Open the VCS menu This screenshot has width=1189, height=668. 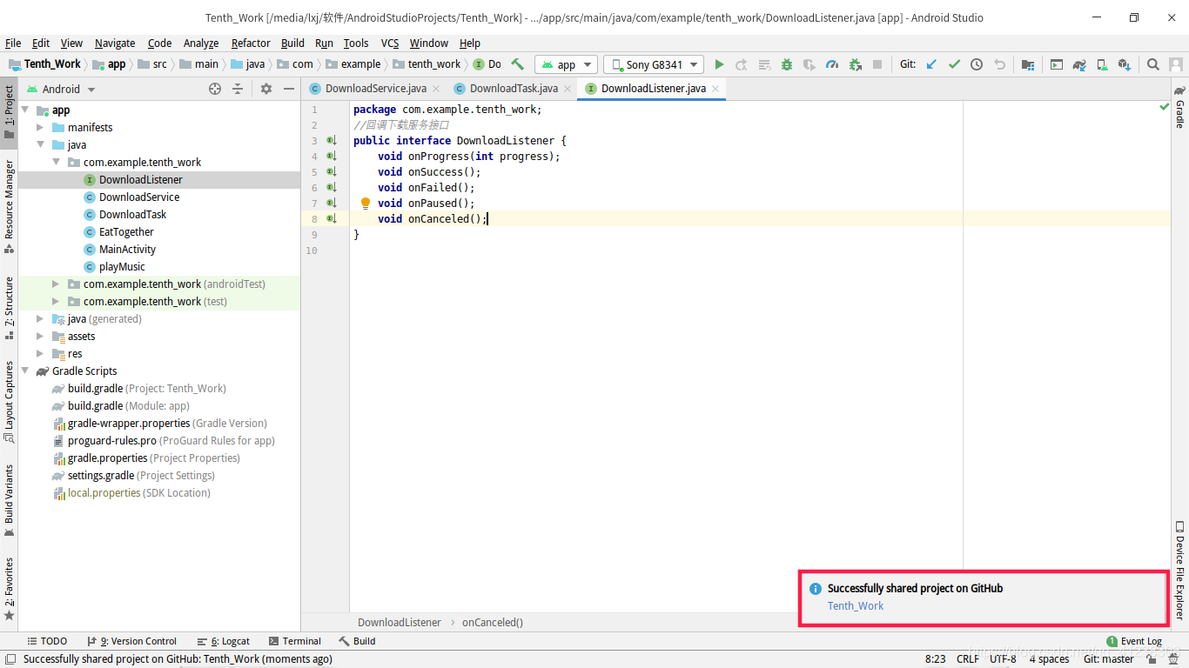(390, 43)
